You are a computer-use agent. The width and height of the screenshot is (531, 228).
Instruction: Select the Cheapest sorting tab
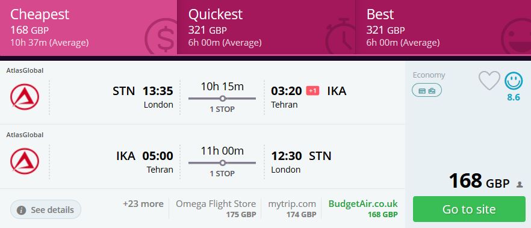click(x=88, y=28)
